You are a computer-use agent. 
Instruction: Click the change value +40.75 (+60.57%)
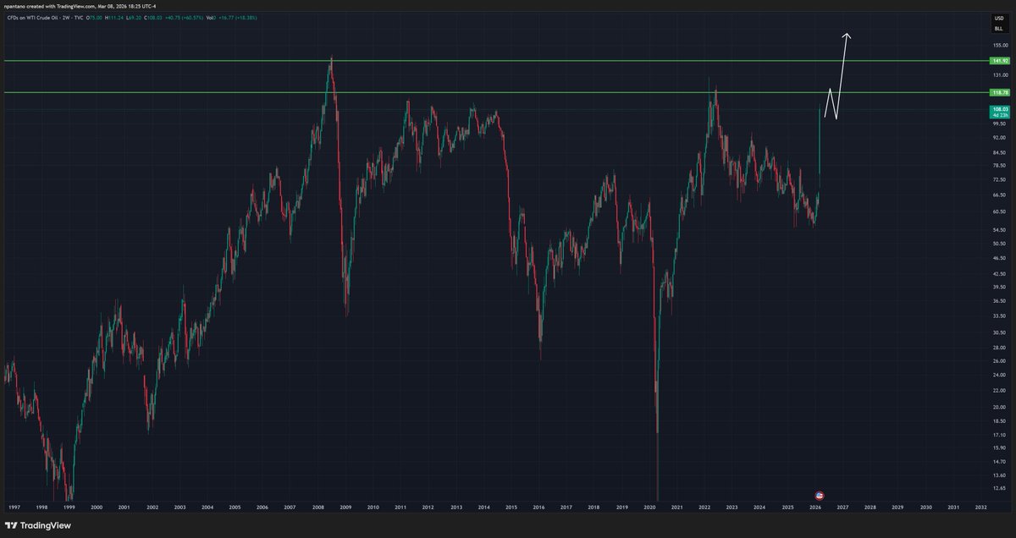[184, 18]
